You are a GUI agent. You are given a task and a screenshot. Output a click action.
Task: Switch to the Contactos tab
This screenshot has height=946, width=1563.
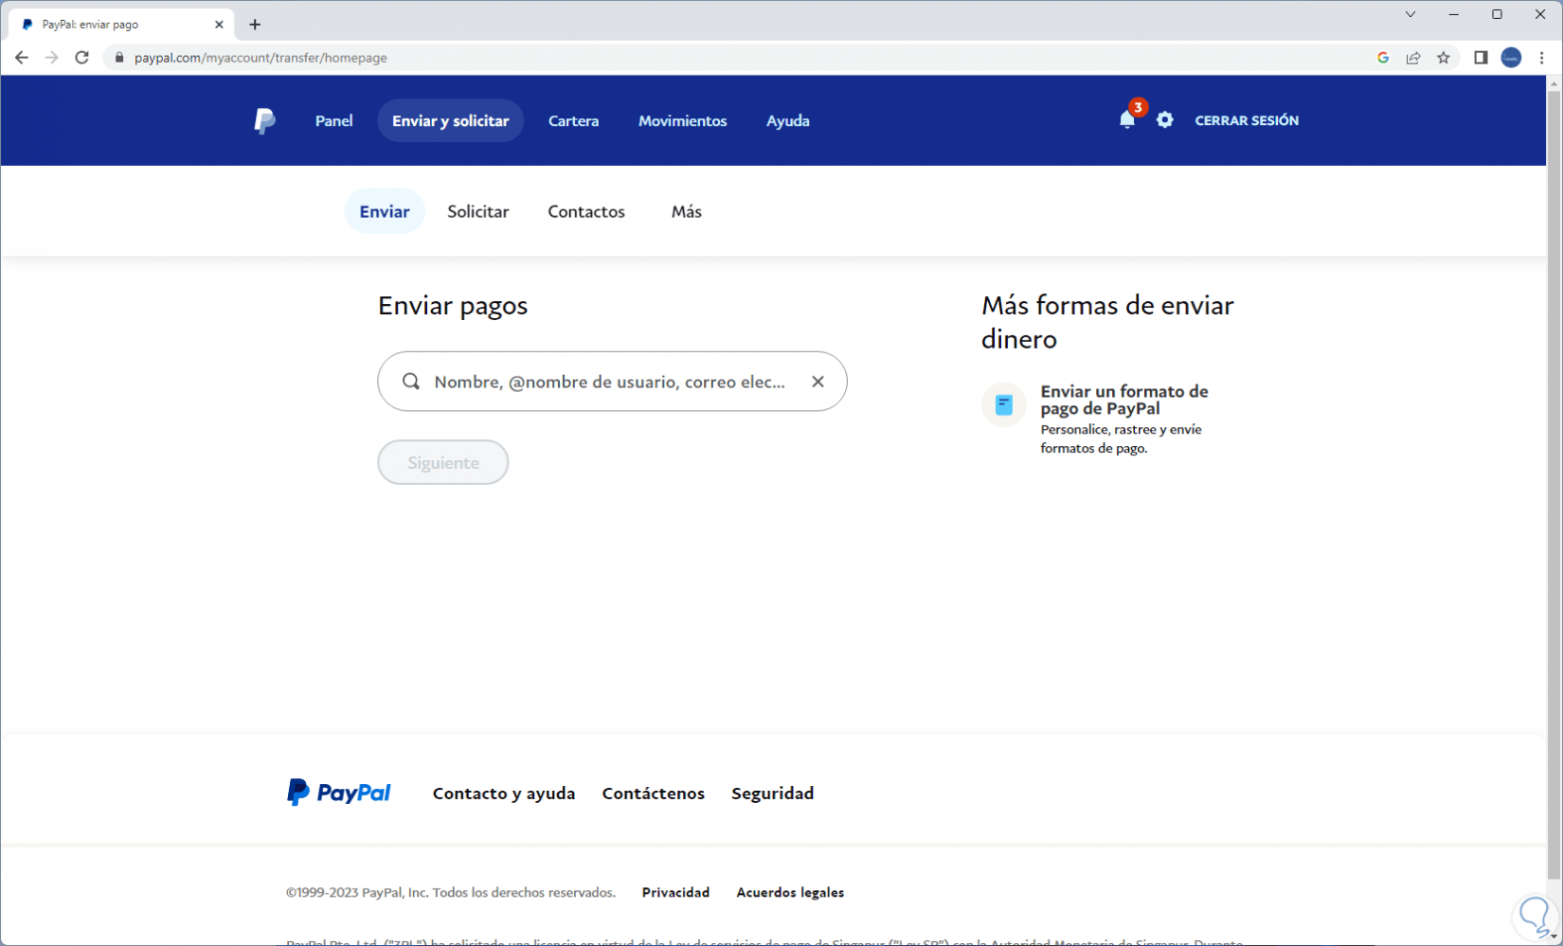pos(586,211)
